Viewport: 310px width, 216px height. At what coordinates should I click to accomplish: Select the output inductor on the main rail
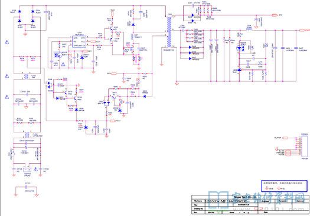(x=249, y=29)
